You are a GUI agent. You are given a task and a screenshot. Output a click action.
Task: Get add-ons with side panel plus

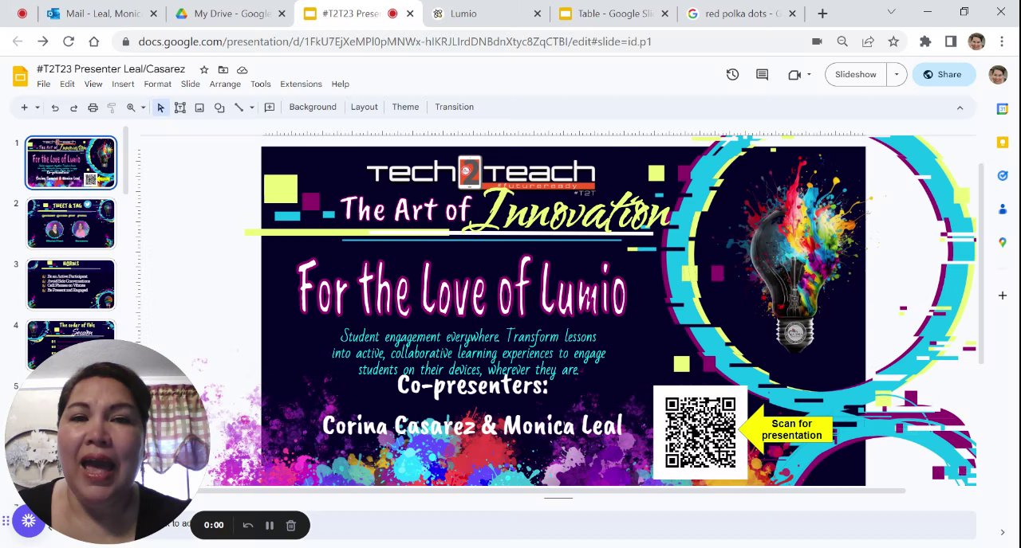click(1003, 296)
